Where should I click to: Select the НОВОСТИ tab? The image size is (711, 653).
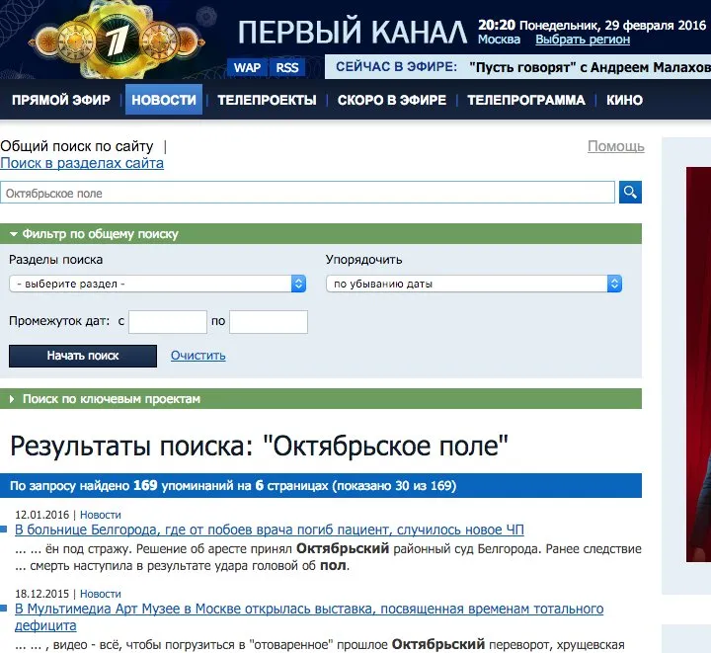164,100
